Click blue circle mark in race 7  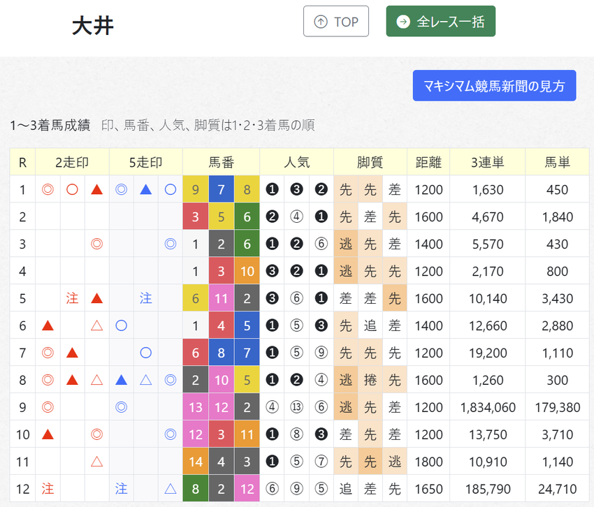click(x=146, y=353)
